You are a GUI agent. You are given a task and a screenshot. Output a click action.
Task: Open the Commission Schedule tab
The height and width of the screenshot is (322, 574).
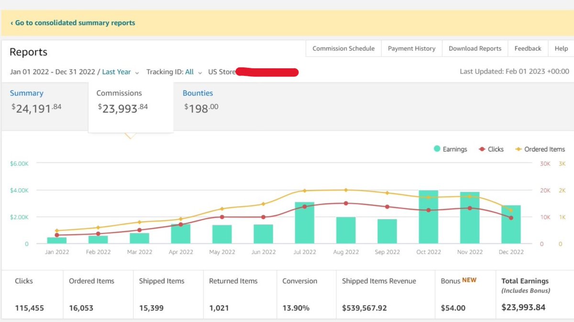pos(343,49)
